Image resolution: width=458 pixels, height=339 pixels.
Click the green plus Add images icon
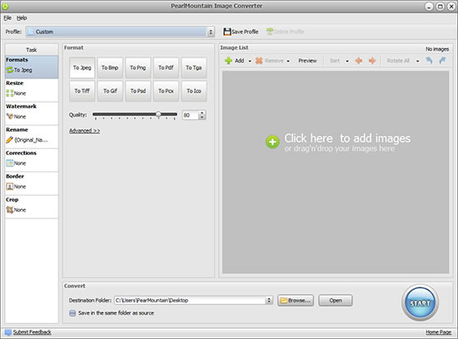point(228,61)
